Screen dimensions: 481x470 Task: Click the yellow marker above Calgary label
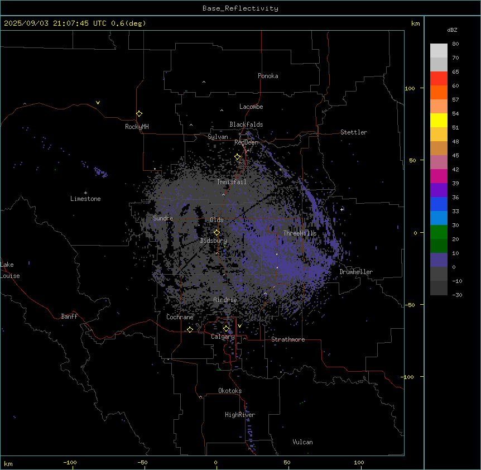[x=226, y=329]
